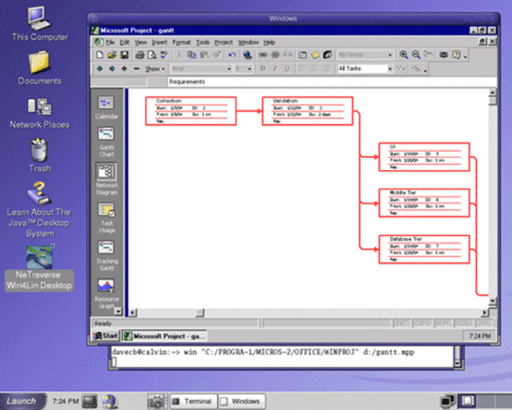This screenshot has height=410, width=512.
Task: Click the horizontal scrollbar thumb
Action: [x=200, y=313]
